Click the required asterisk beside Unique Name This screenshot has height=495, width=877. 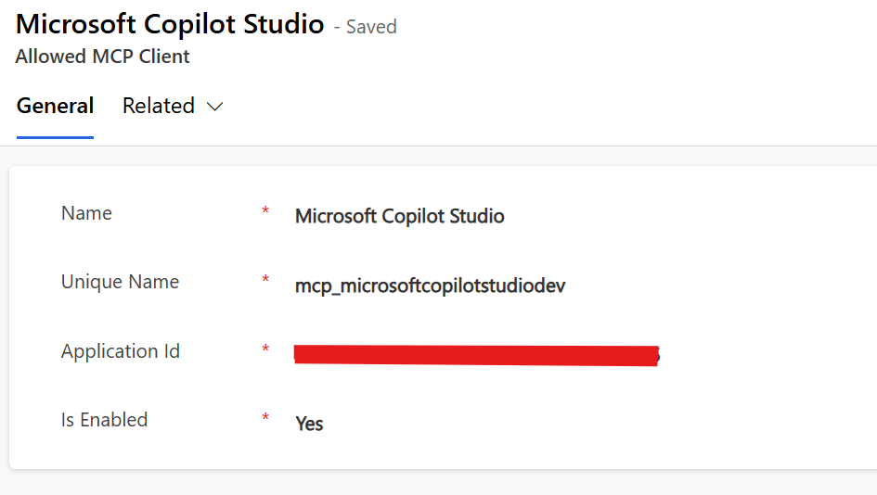click(x=265, y=282)
